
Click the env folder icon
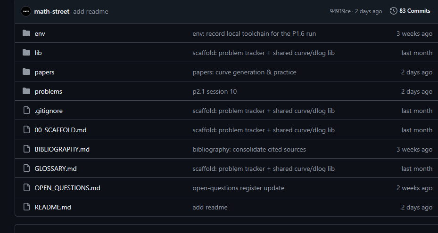26,33
